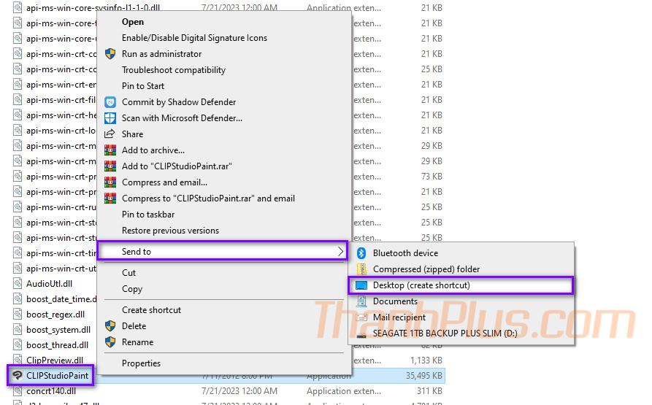Viewport: 652px width, 405px height.
Task: Expand the Send to submenu arrow
Action: (340, 252)
